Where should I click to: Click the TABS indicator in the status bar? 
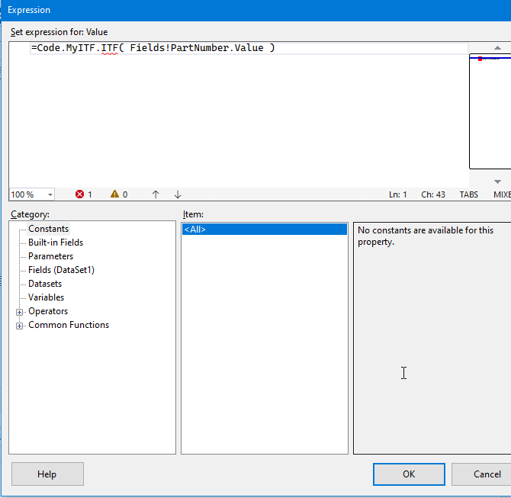[x=468, y=194]
